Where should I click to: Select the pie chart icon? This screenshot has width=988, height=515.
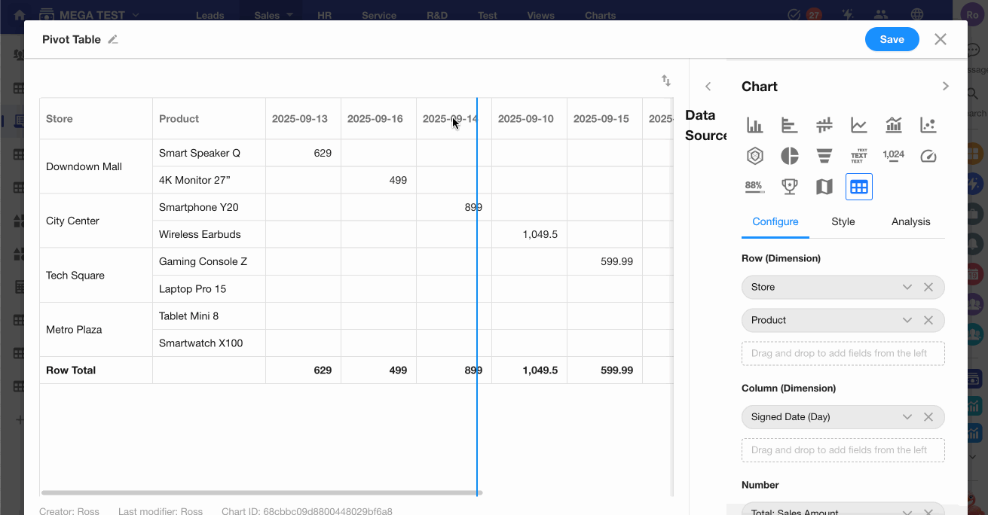(789, 156)
